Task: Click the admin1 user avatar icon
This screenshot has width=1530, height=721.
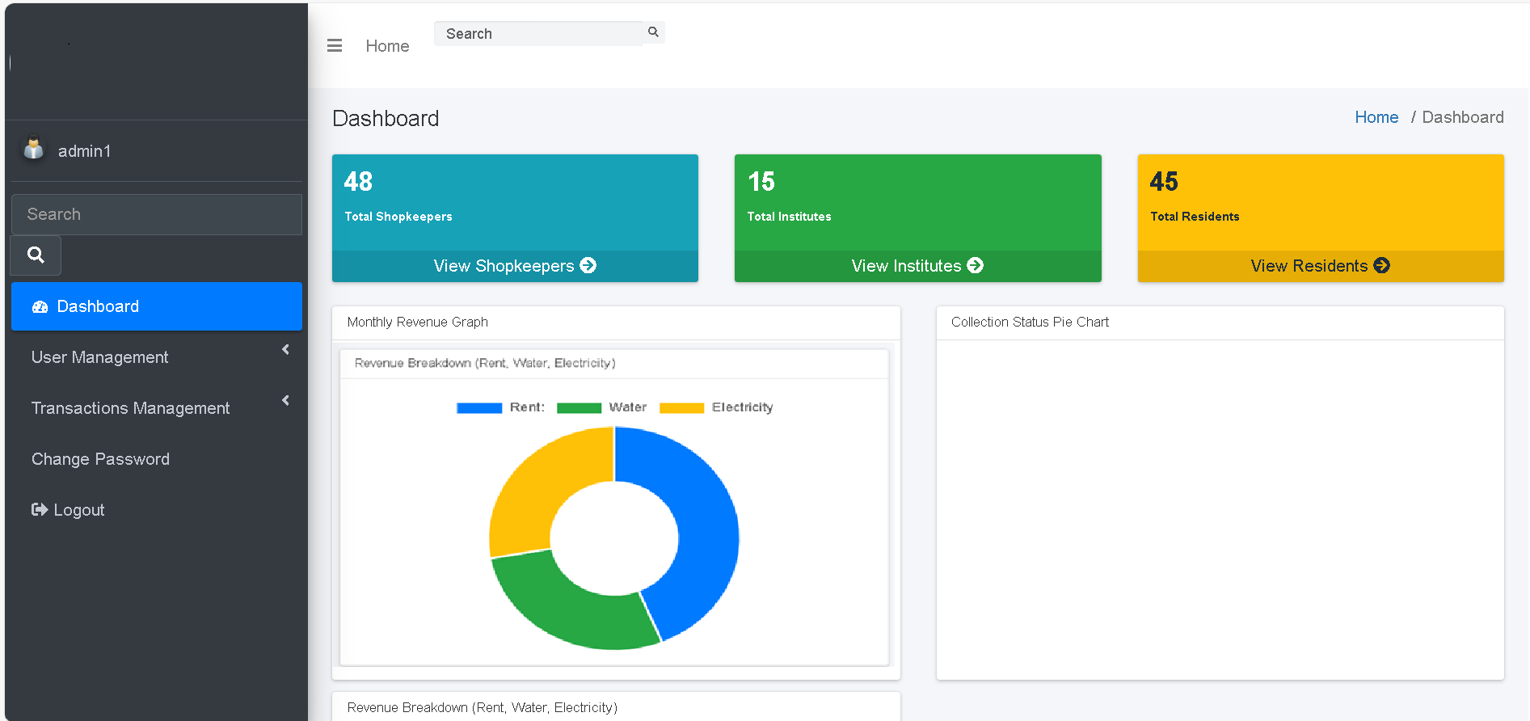Action: 34,149
